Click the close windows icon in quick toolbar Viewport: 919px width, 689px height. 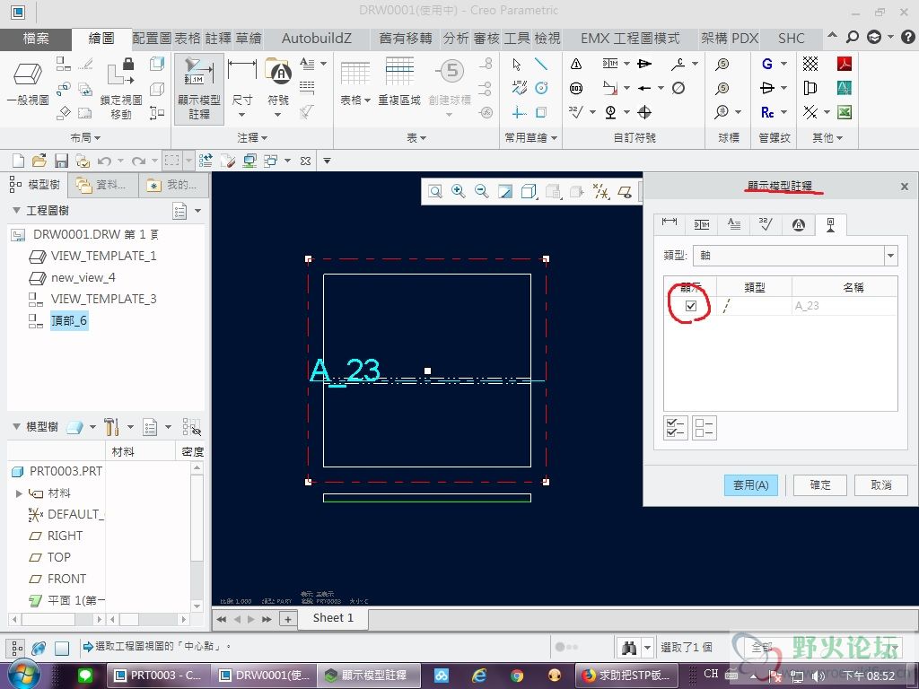click(x=305, y=161)
